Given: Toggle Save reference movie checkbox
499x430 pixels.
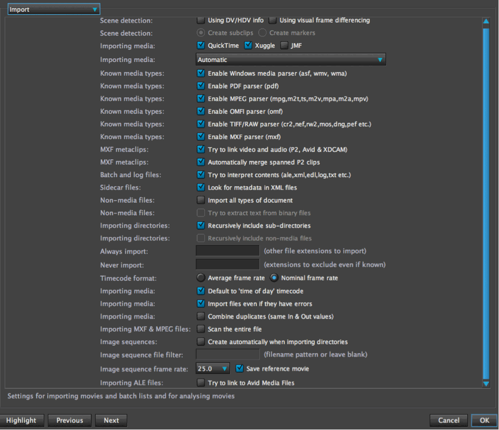Looking at the screenshot, I should (239, 369).
